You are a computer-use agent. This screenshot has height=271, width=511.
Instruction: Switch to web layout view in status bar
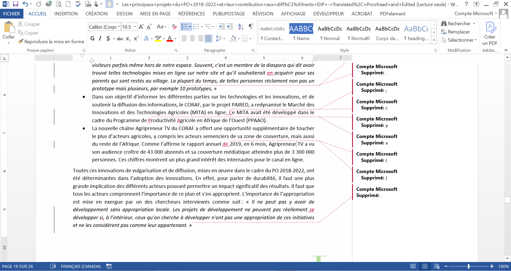pyautogui.click(x=437, y=266)
